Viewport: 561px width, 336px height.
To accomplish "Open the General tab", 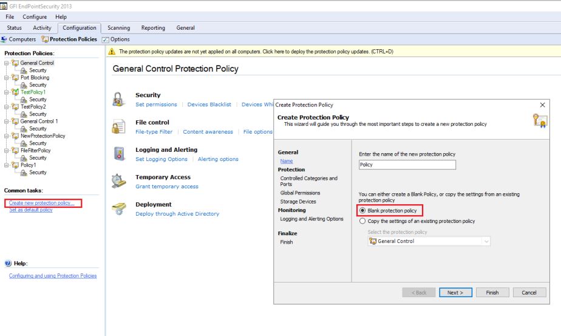I will coord(185,28).
